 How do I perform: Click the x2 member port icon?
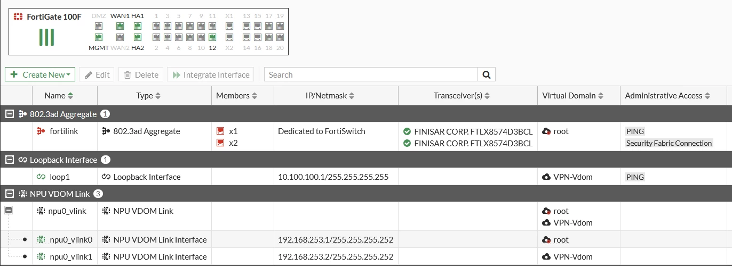point(220,143)
